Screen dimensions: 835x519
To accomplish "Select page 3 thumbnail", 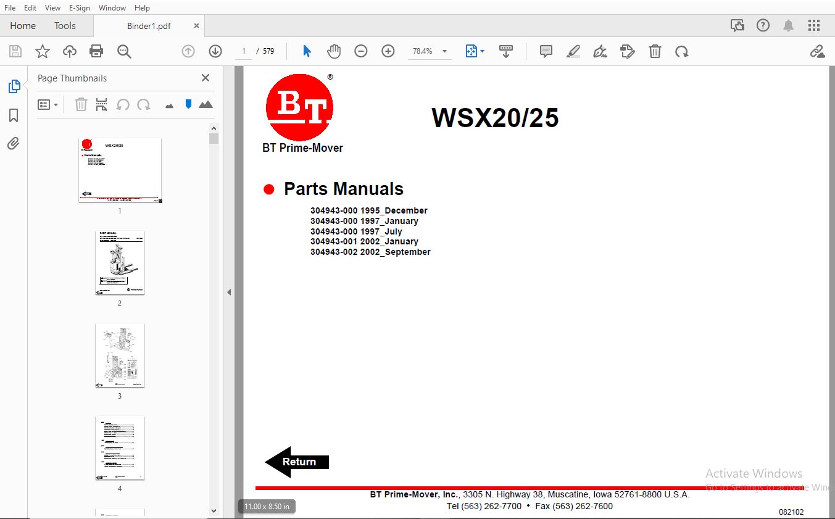I will (120, 355).
